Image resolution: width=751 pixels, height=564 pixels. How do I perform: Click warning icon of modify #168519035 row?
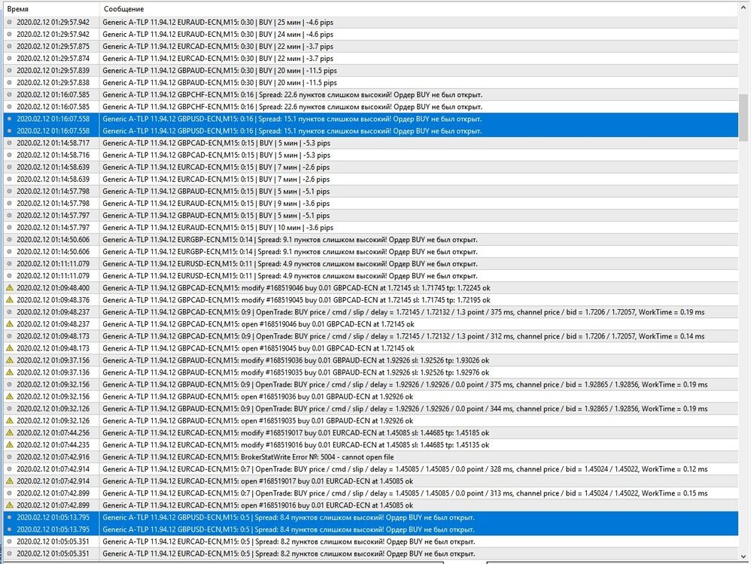tap(9, 372)
